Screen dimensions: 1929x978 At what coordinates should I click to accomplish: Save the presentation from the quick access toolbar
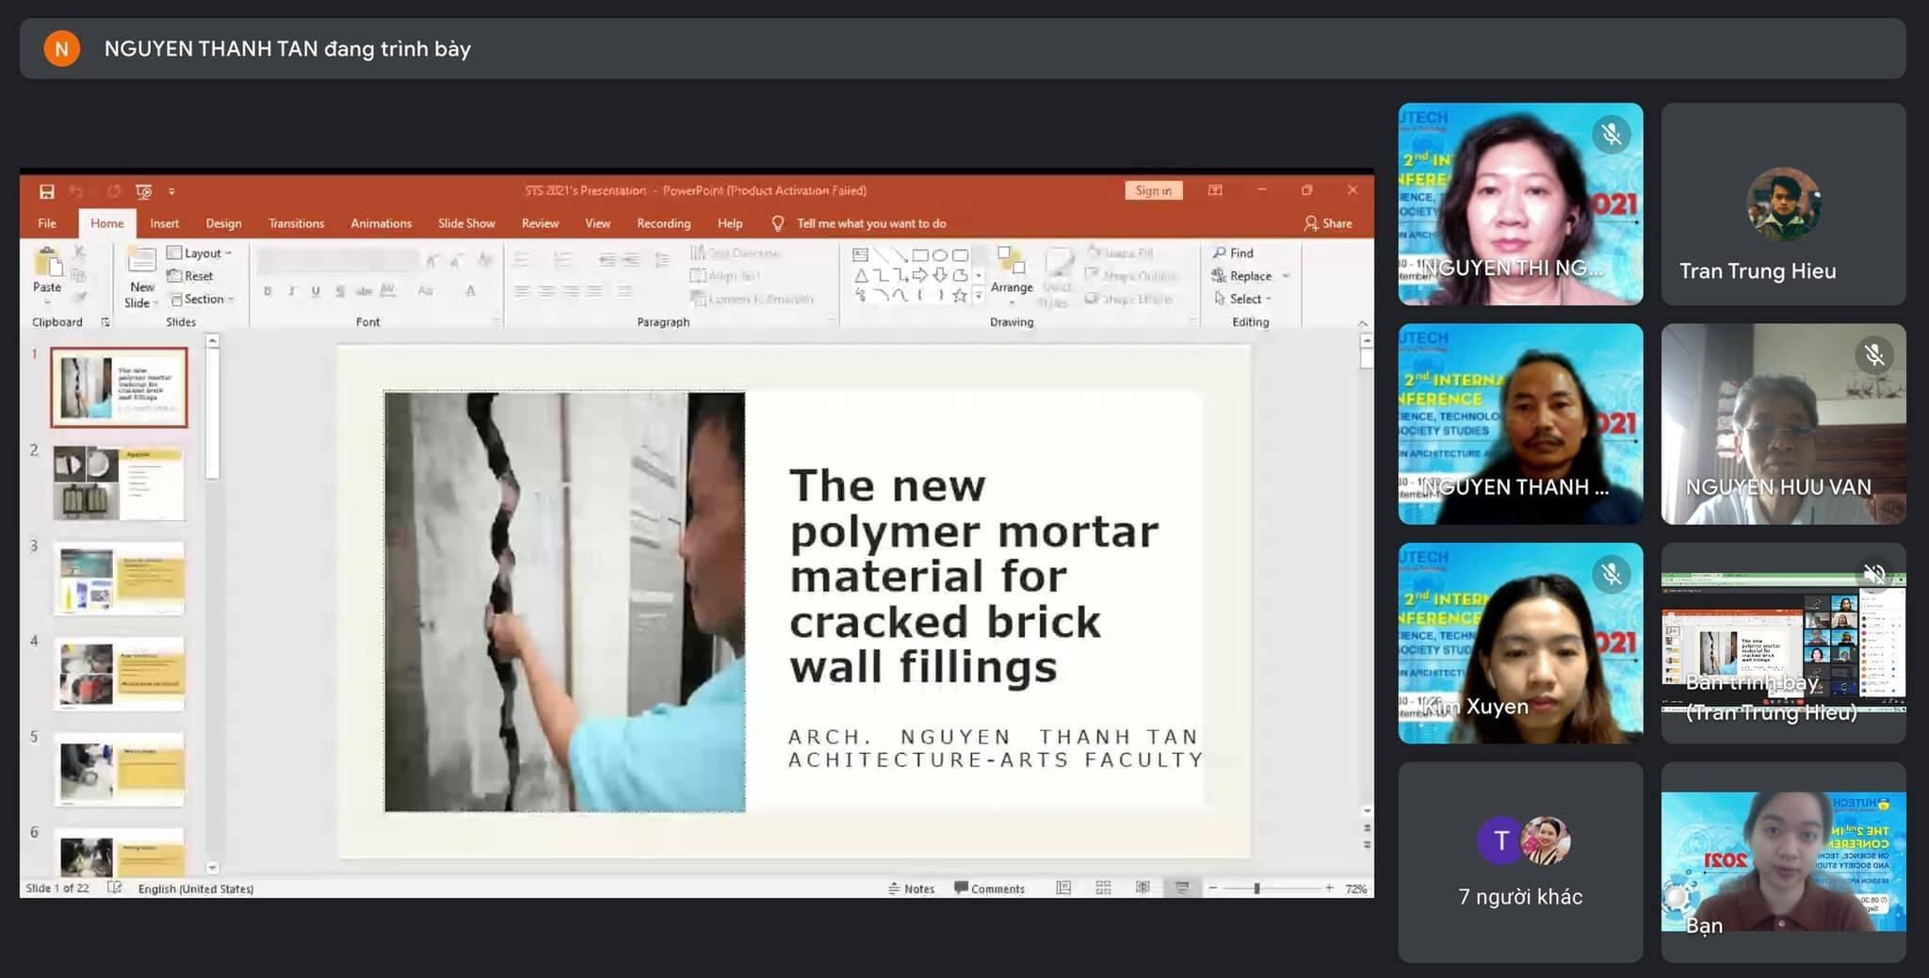pyautogui.click(x=46, y=191)
